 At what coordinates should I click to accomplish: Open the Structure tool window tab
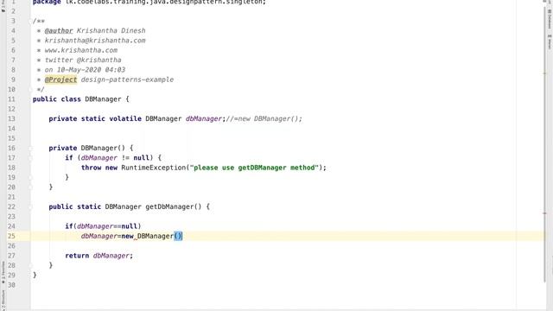pos(3,300)
